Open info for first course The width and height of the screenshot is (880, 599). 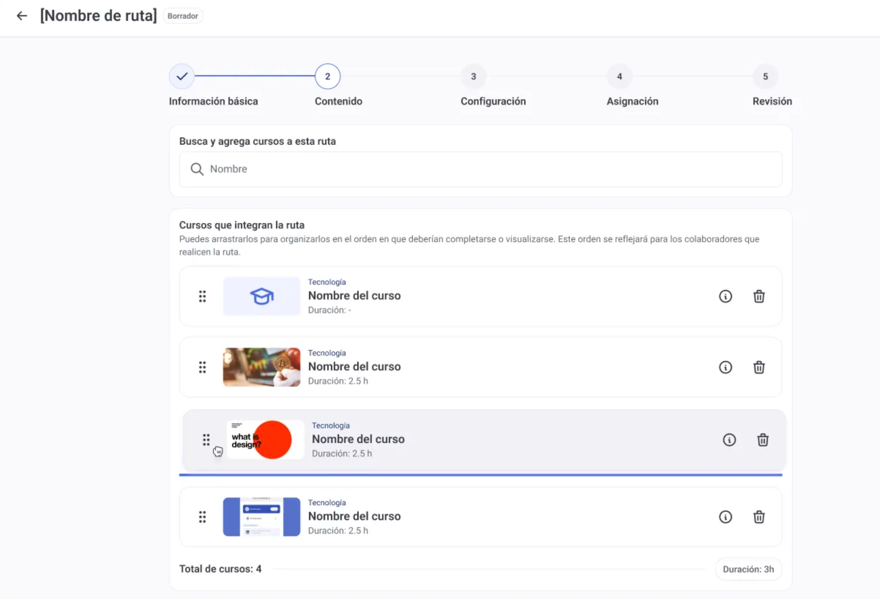(725, 296)
